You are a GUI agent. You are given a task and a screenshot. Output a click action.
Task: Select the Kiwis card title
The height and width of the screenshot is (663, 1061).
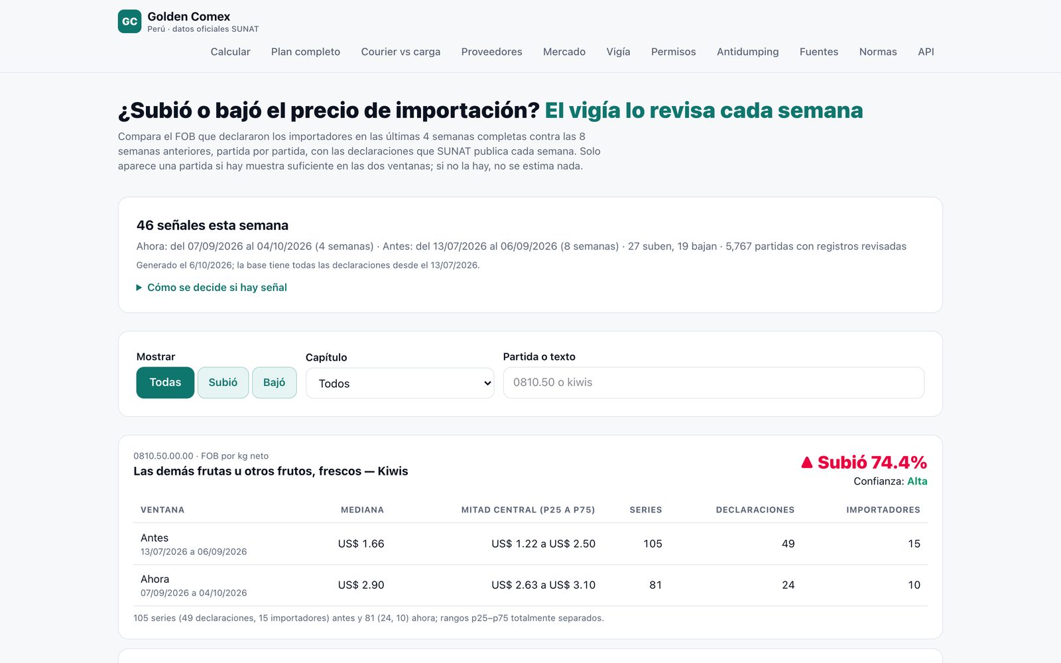coord(271,471)
